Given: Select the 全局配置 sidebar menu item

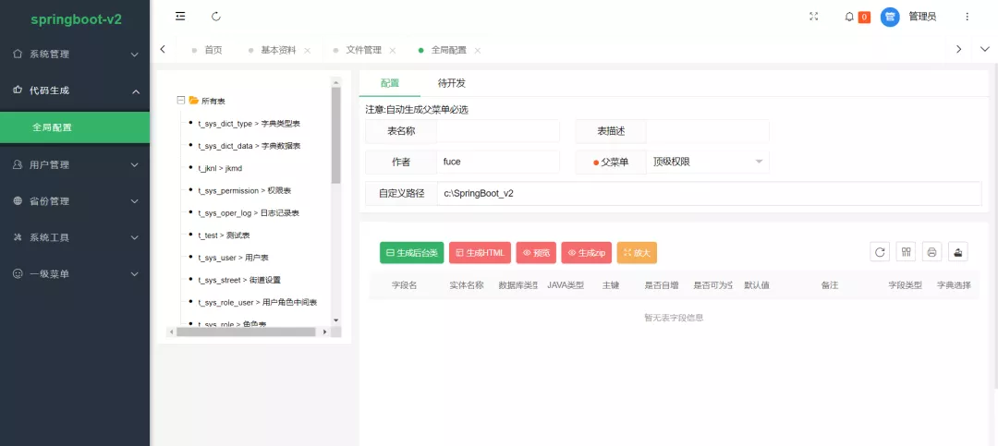Looking at the screenshot, I should [75, 127].
